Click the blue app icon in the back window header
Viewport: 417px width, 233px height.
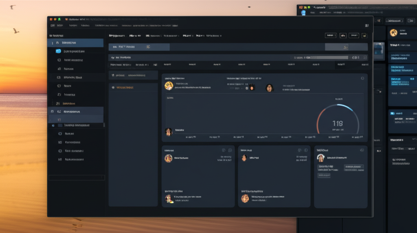[303, 13]
